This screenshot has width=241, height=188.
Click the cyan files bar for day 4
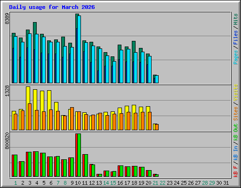(37, 59)
